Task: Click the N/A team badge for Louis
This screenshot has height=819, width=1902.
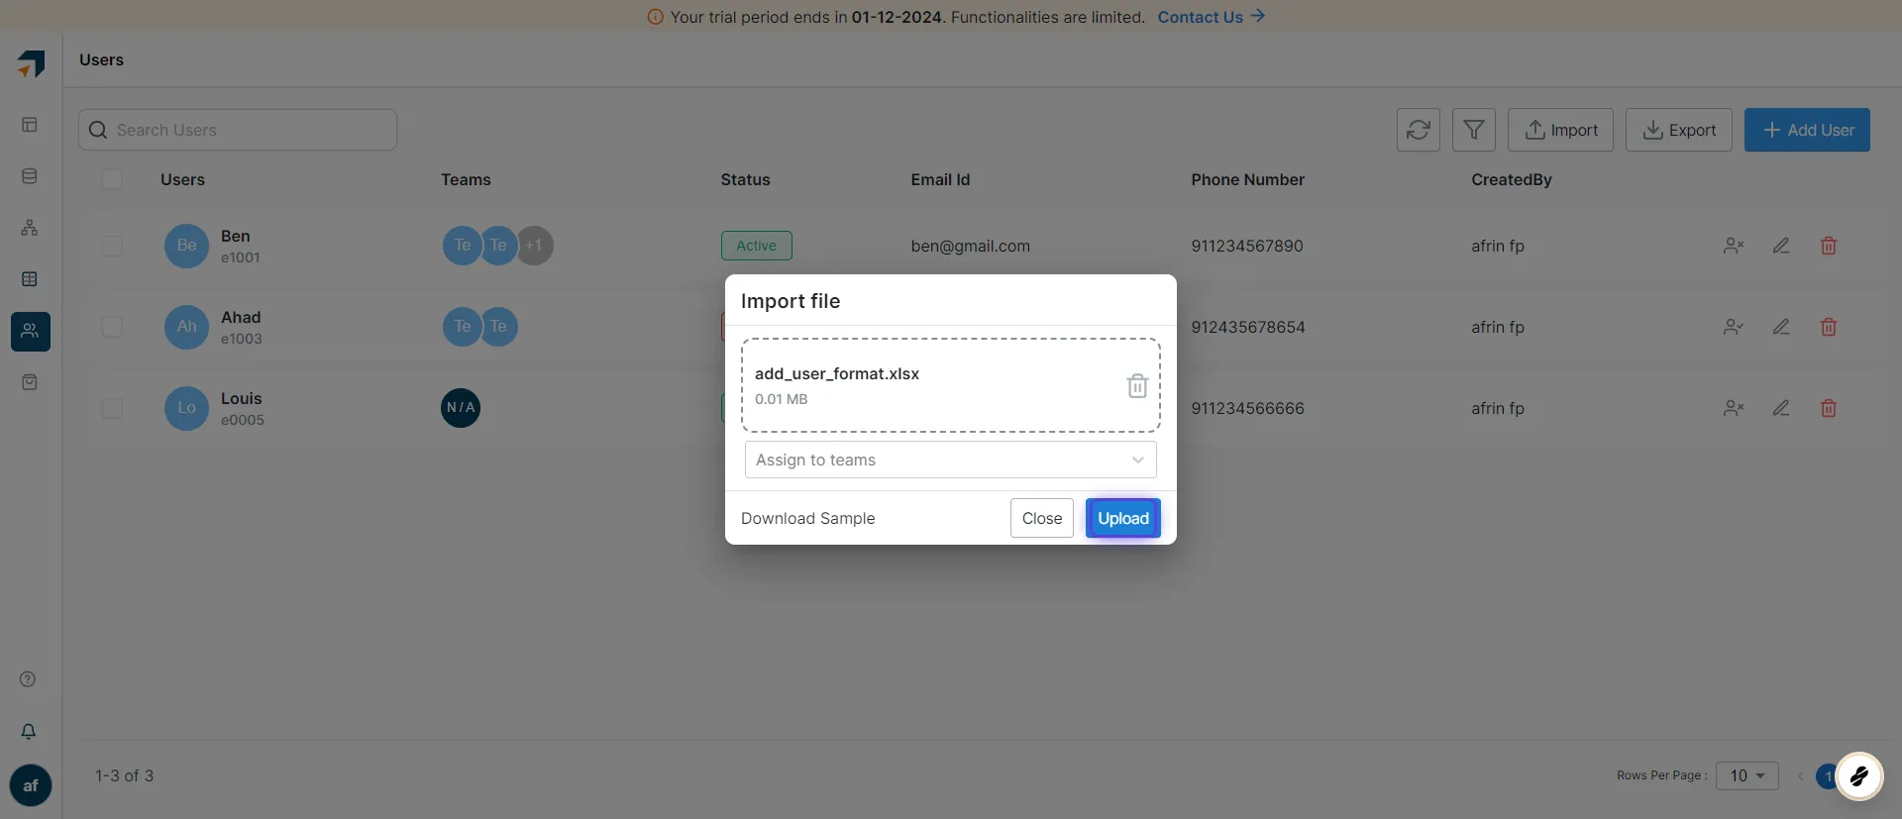Action: point(461,408)
